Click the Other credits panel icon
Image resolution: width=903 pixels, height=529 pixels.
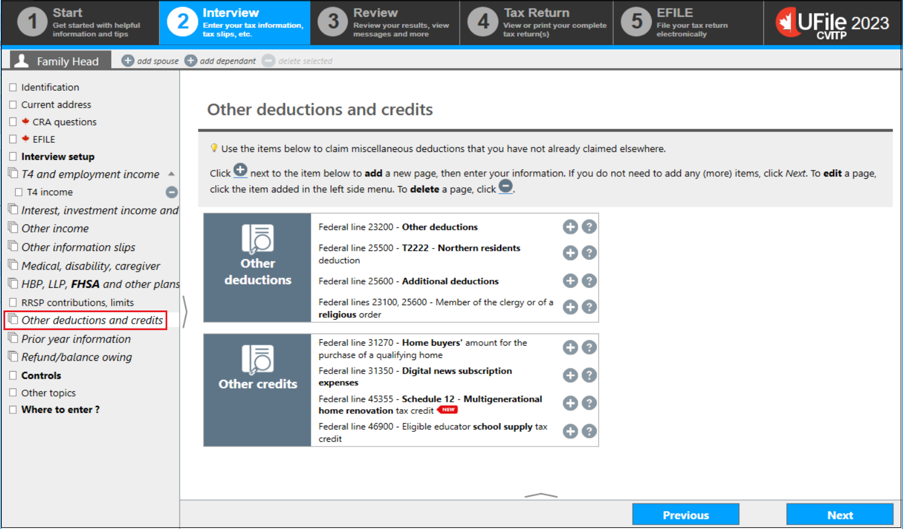[258, 359]
